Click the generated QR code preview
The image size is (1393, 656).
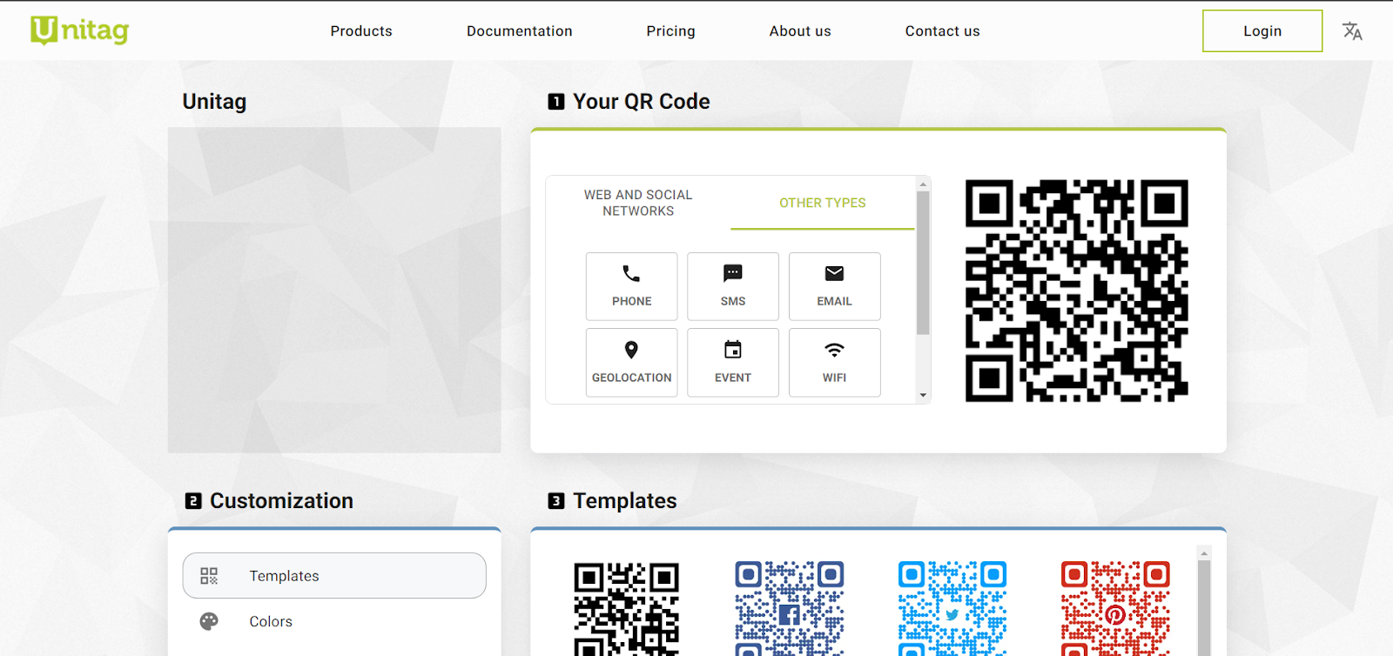[x=1077, y=291]
